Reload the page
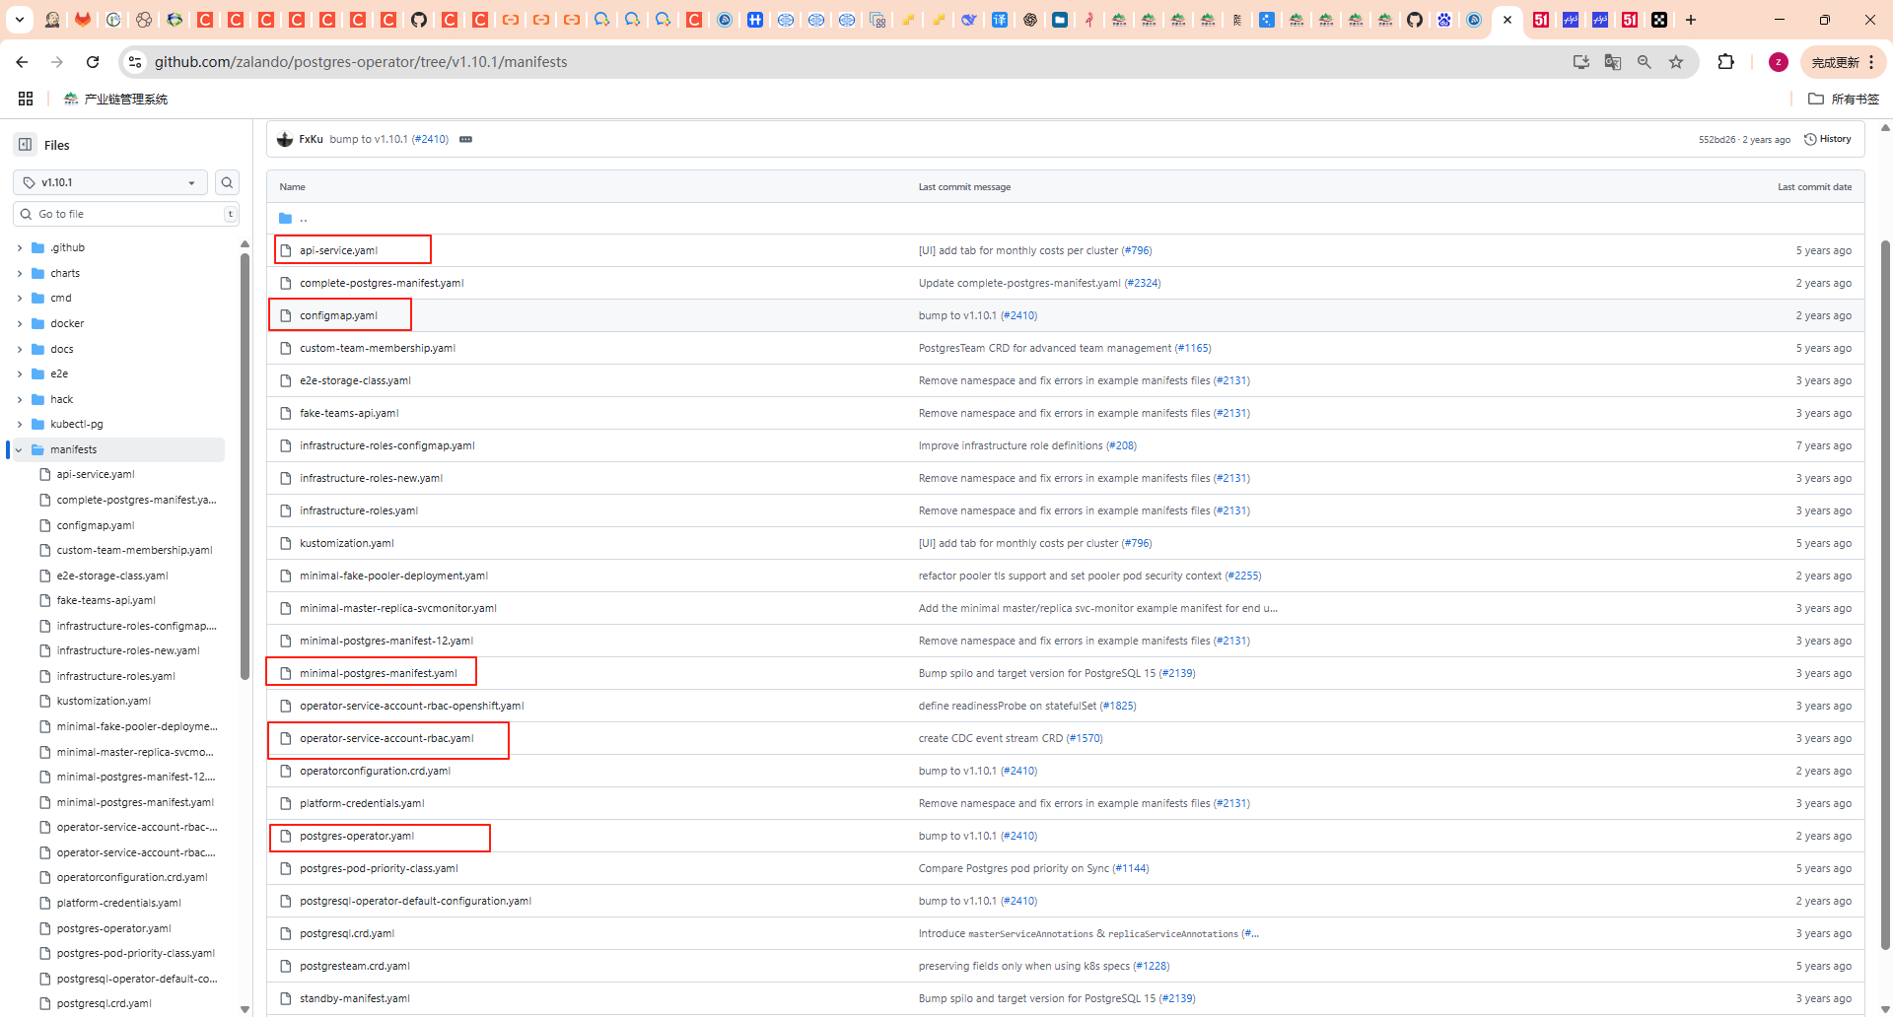This screenshot has height=1017, width=1893. click(x=93, y=62)
